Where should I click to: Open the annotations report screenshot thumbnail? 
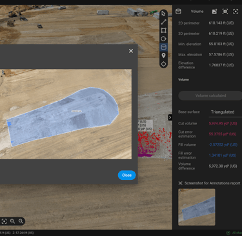click(197, 207)
